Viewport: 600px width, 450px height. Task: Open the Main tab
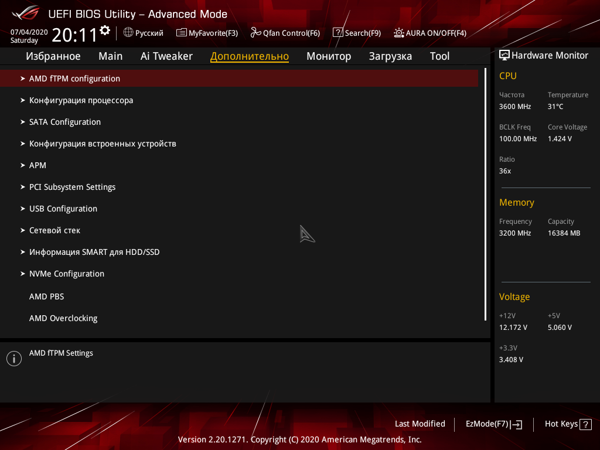111,56
